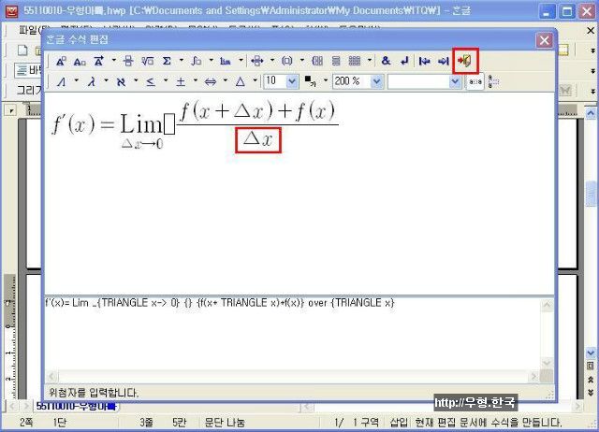Insert a fraction template
This screenshot has width=599, height=432.
pos(128,61)
